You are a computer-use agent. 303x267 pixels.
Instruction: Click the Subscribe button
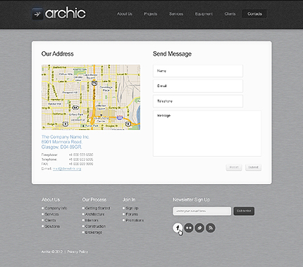(x=244, y=211)
